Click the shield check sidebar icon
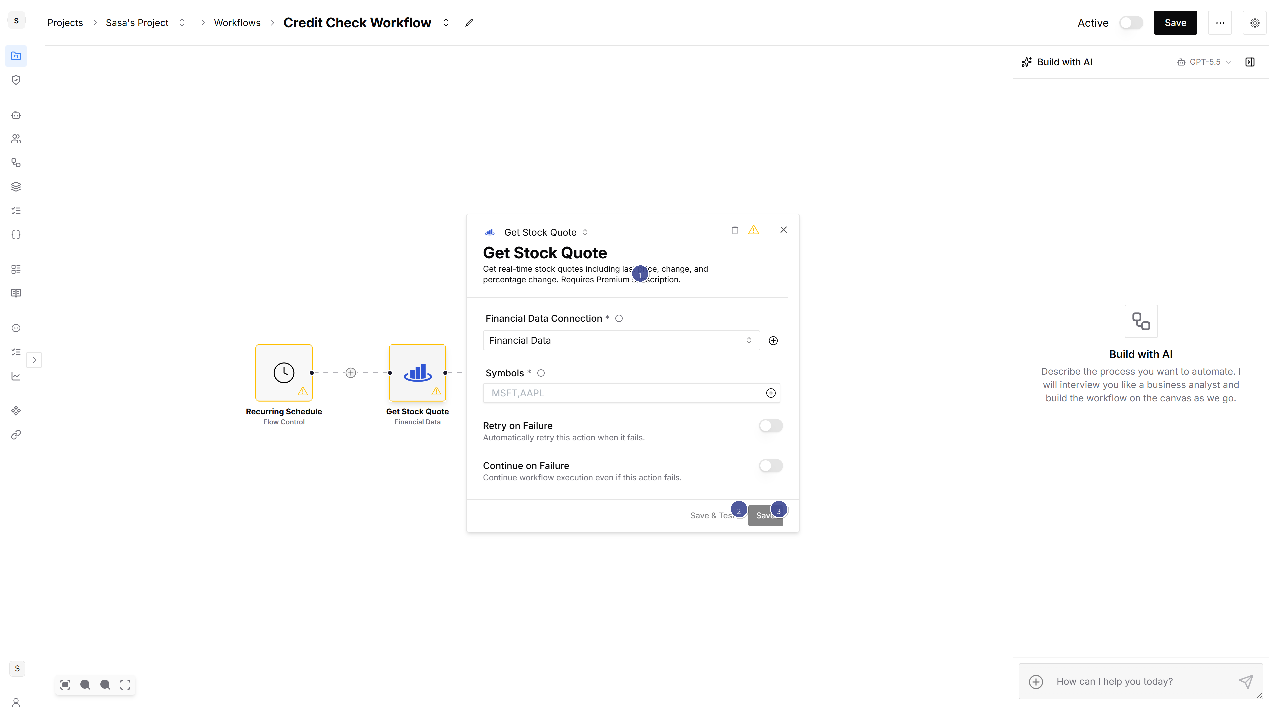 click(16, 80)
